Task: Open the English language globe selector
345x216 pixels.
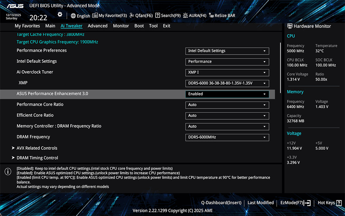Action: click(80, 16)
